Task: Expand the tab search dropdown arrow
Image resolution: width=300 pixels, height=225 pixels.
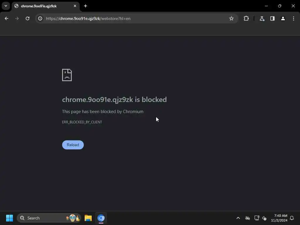Action: click(6, 6)
